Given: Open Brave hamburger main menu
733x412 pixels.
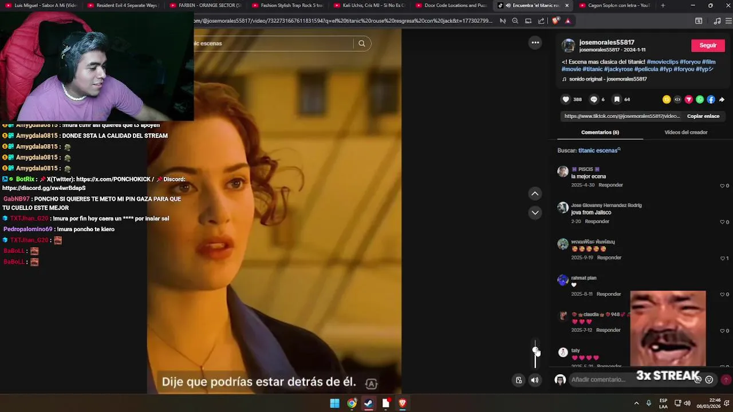Looking at the screenshot, I should coord(728,21).
